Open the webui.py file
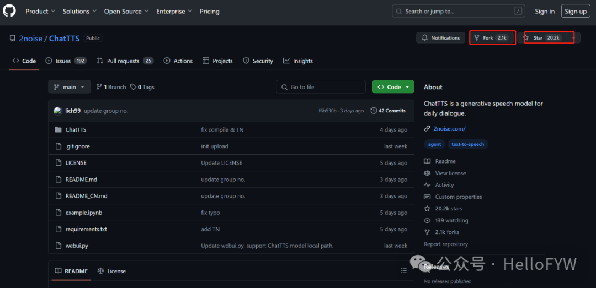The width and height of the screenshot is (596, 288). (x=77, y=246)
